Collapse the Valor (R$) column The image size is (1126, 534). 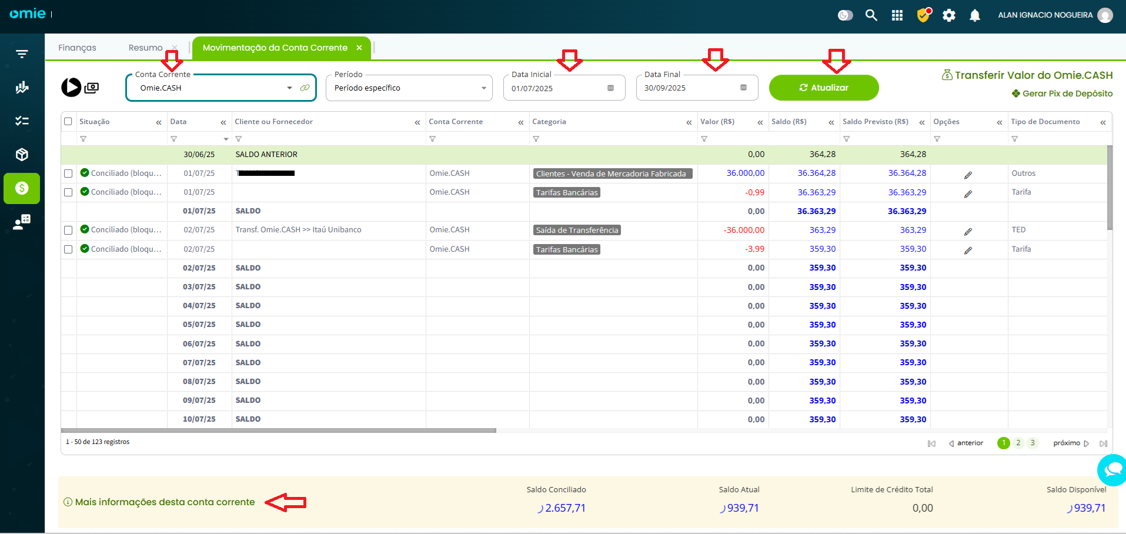pos(760,122)
